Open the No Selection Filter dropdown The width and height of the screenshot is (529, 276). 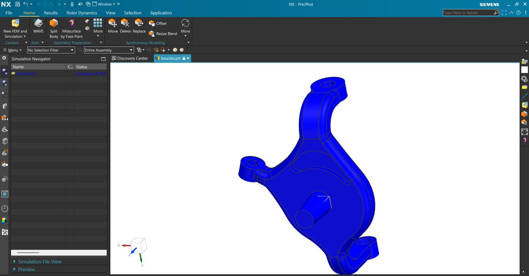[x=51, y=50]
